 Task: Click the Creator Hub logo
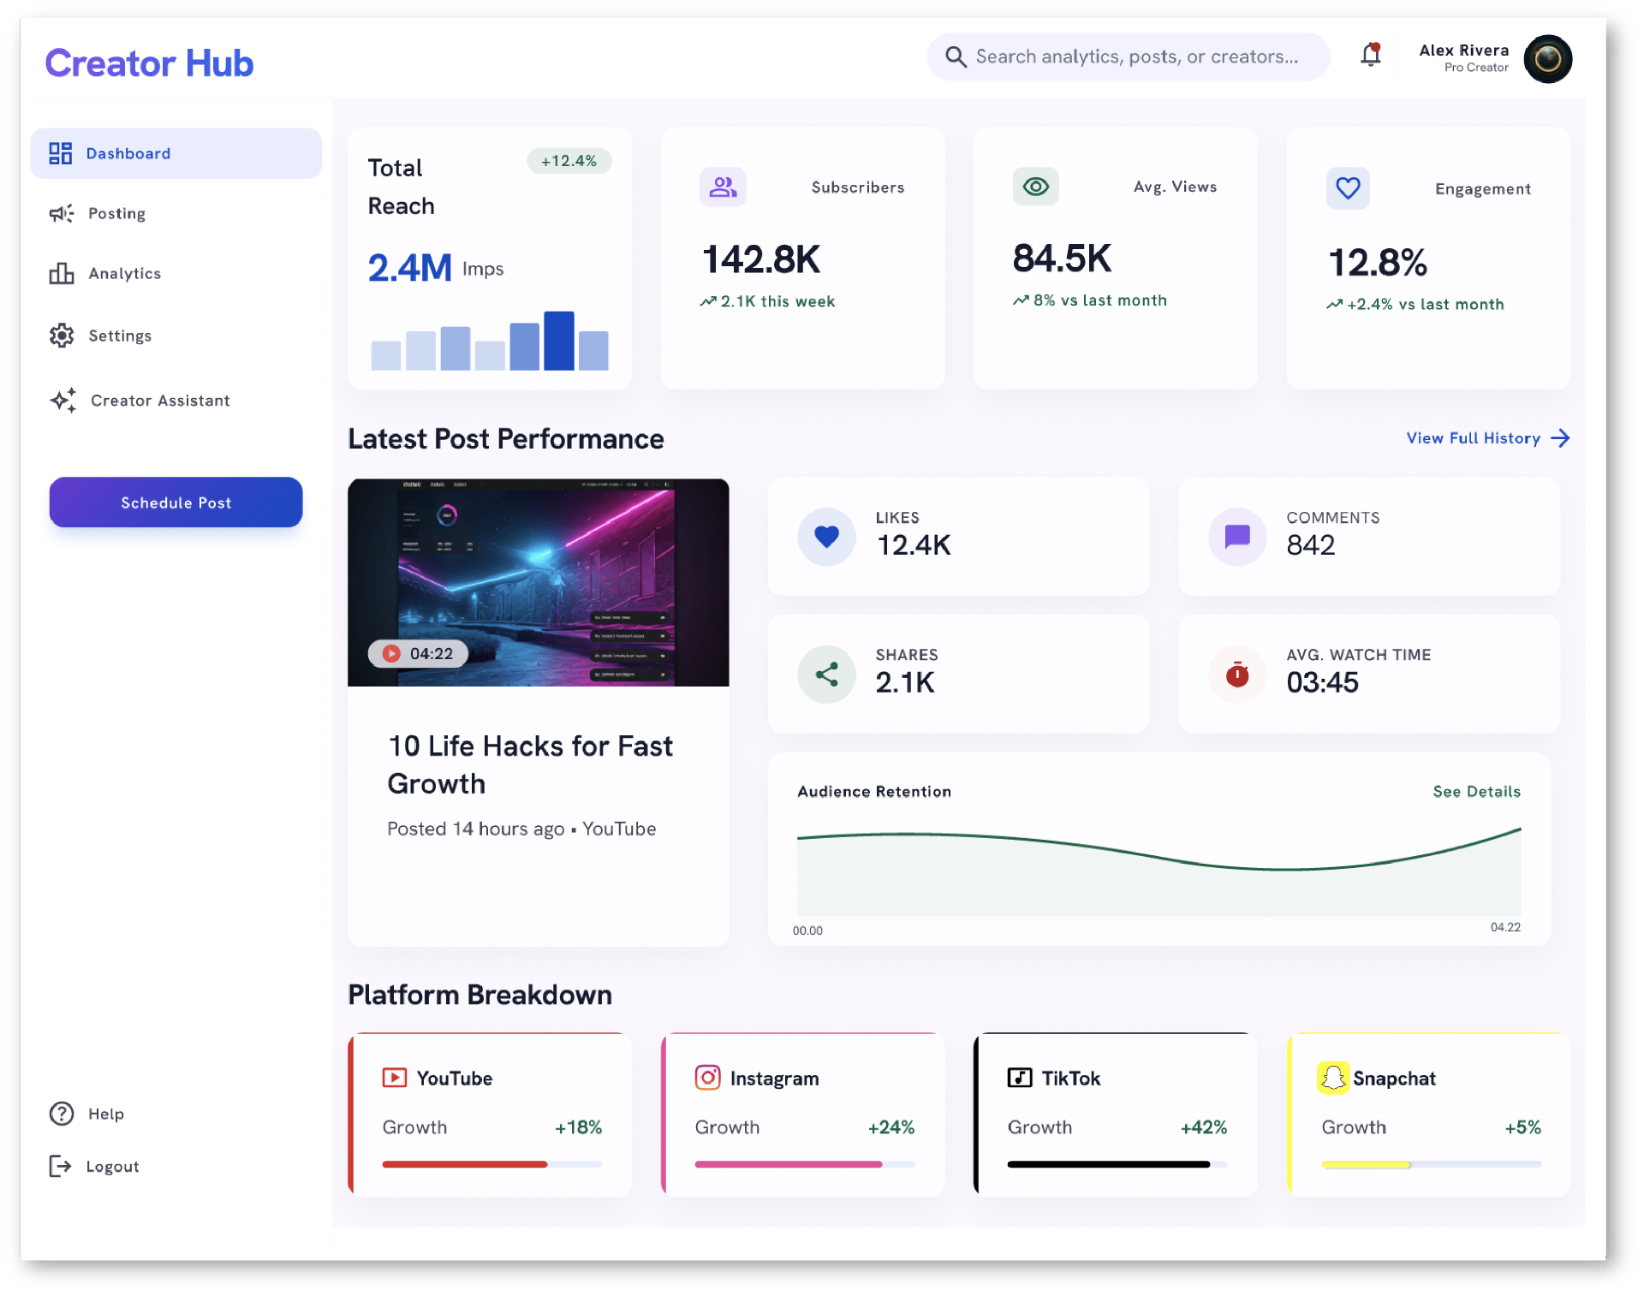[x=149, y=63]
